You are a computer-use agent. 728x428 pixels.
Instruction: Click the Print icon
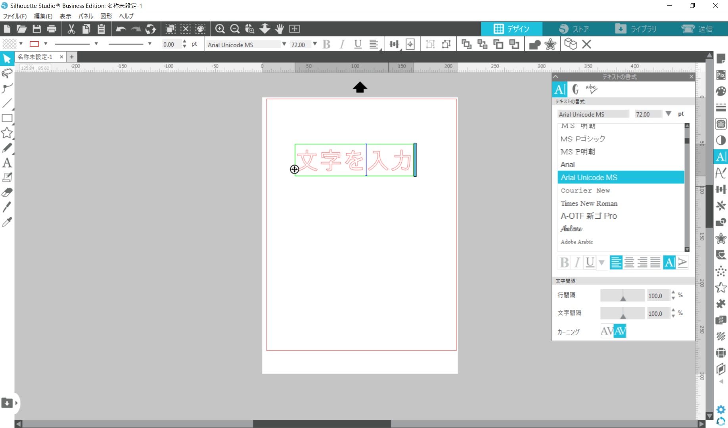[x=52, y=29]
